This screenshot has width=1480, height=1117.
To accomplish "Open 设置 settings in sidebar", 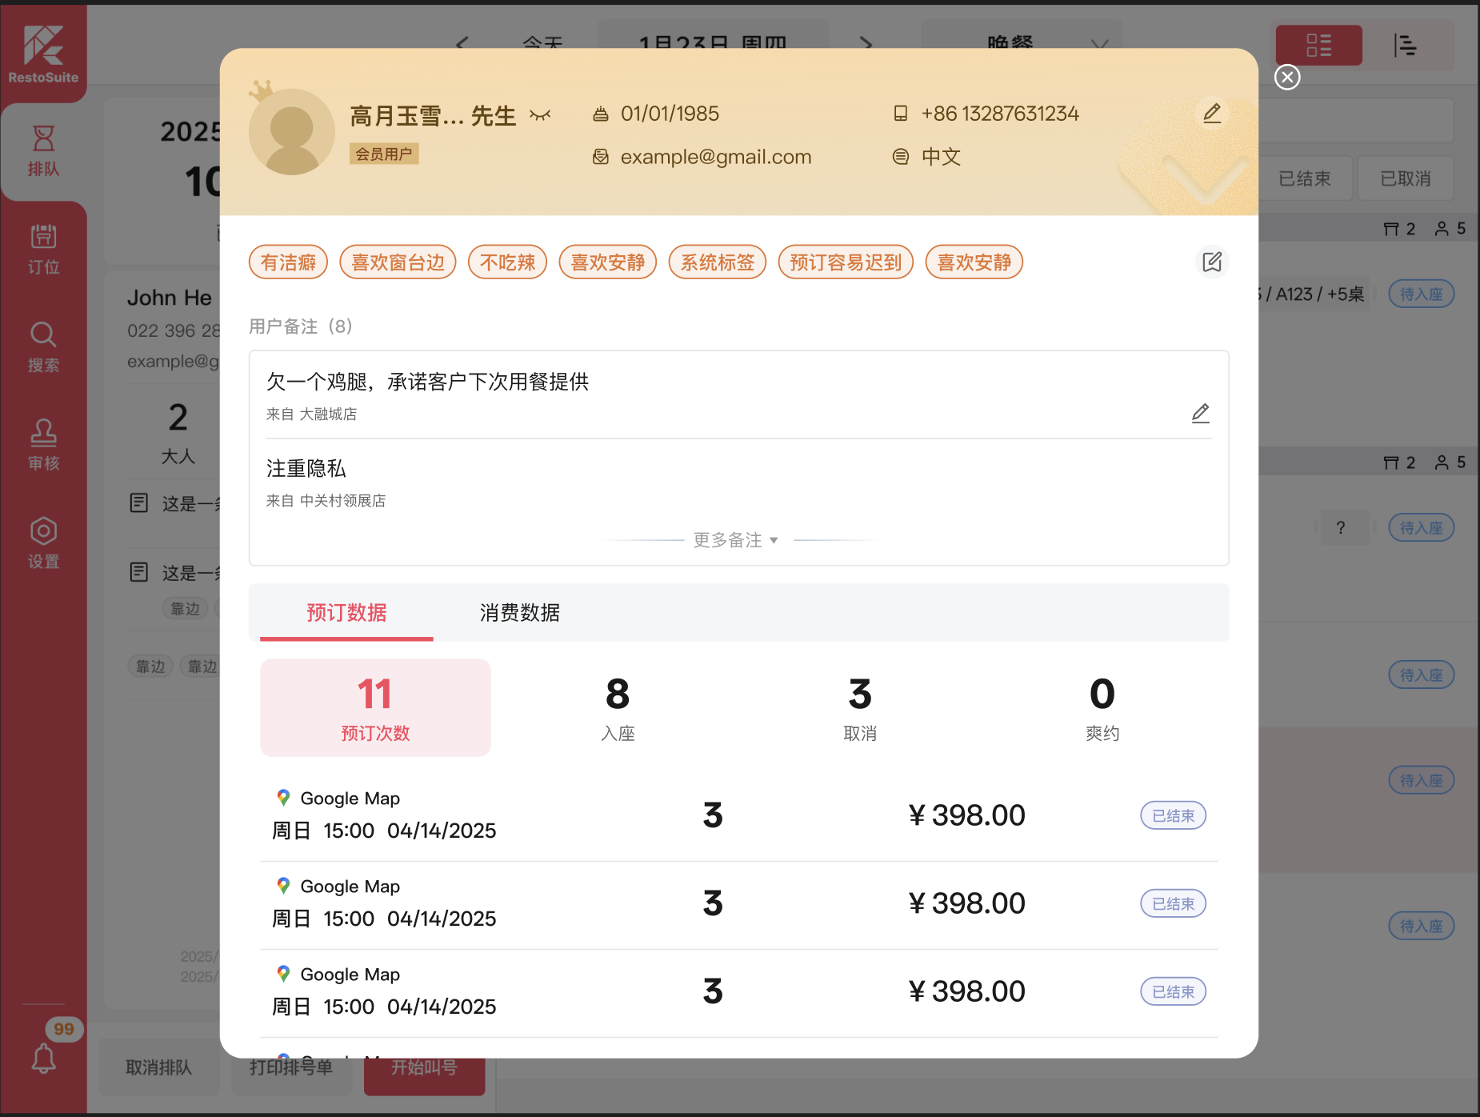I will [x=43, y=543].
